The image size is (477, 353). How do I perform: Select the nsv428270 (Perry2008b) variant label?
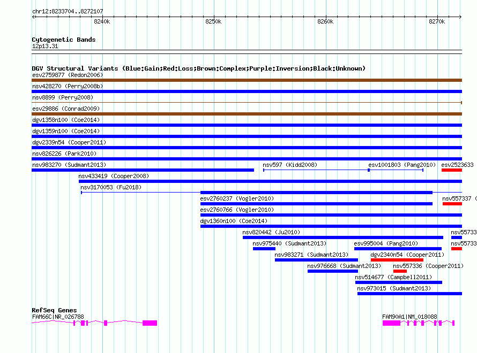[x=68, y=86]
